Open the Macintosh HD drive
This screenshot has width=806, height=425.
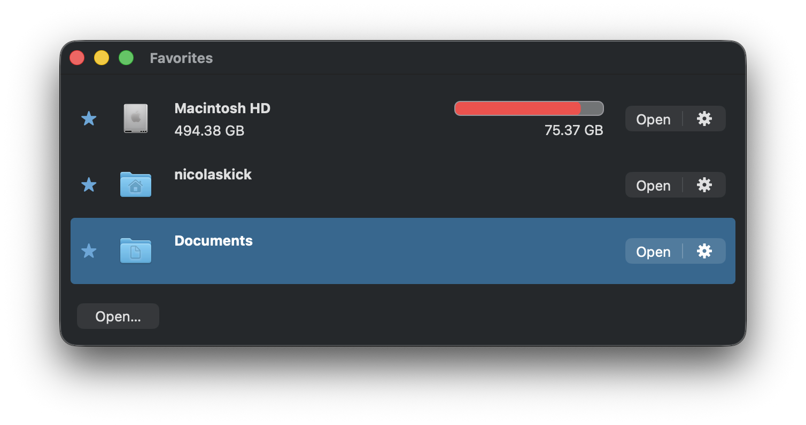point(653,119)
